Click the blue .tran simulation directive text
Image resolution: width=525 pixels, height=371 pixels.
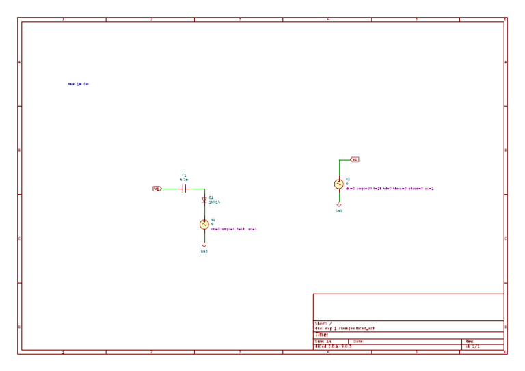coord(79,84)
